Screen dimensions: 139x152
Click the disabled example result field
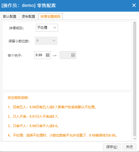click(68, 55)
